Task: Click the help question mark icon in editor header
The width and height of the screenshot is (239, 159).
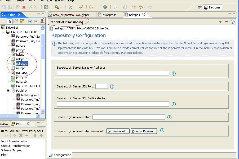Action: coord(232,22)
